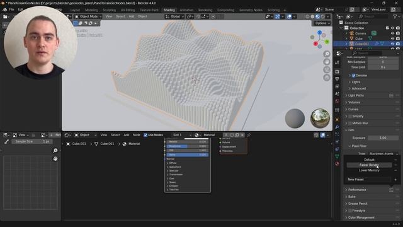
Task: Toggle the Motion Blur checkbox
Action: 350,124
